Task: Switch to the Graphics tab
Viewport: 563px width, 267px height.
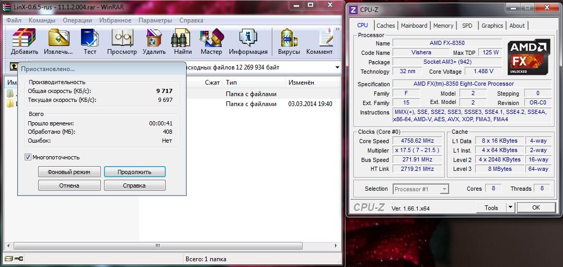Action: [492, 26]
